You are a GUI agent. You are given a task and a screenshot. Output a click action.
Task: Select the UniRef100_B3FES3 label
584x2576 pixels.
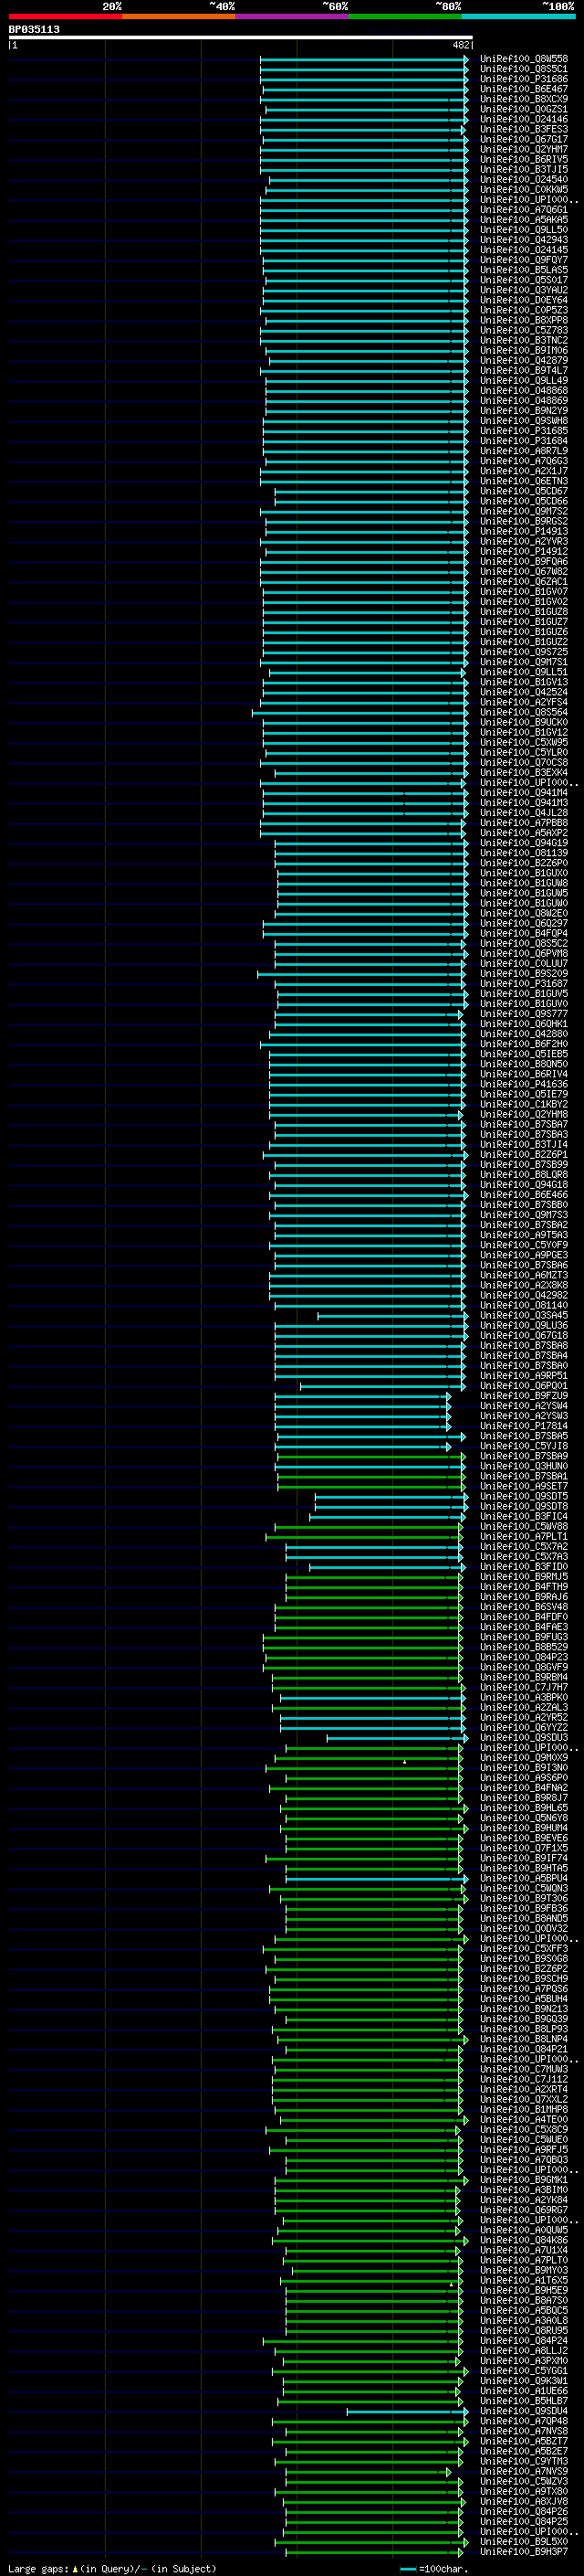point(523,129)
